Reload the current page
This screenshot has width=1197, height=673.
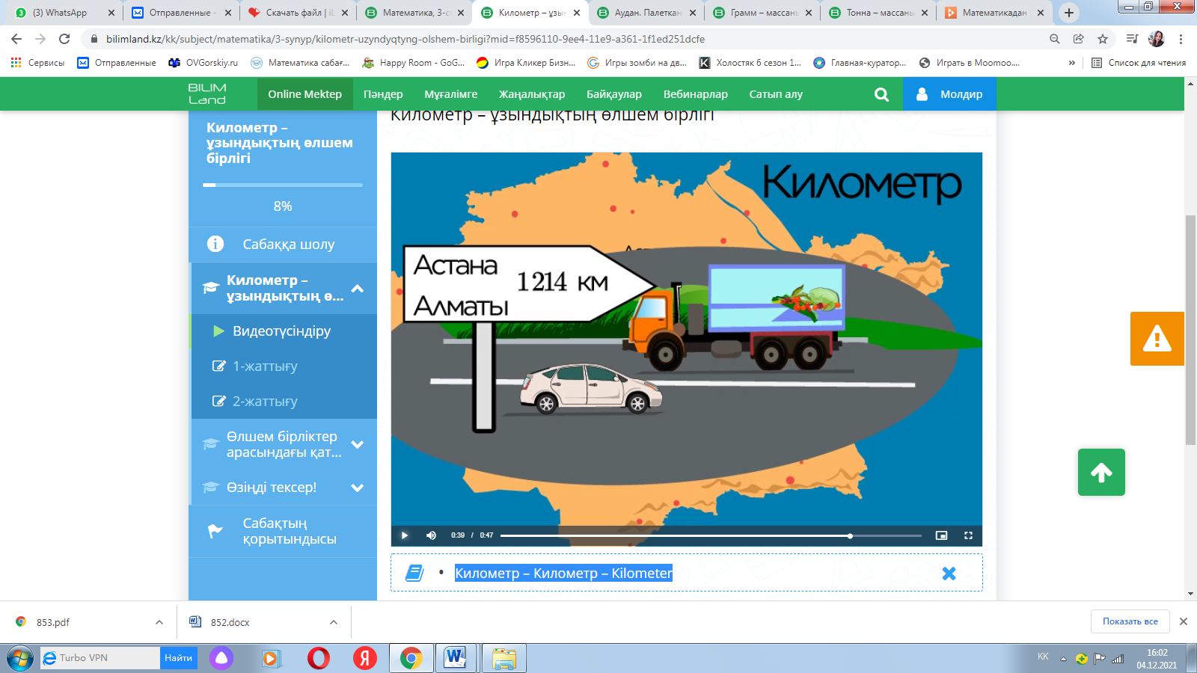click(x=64, y=39)
